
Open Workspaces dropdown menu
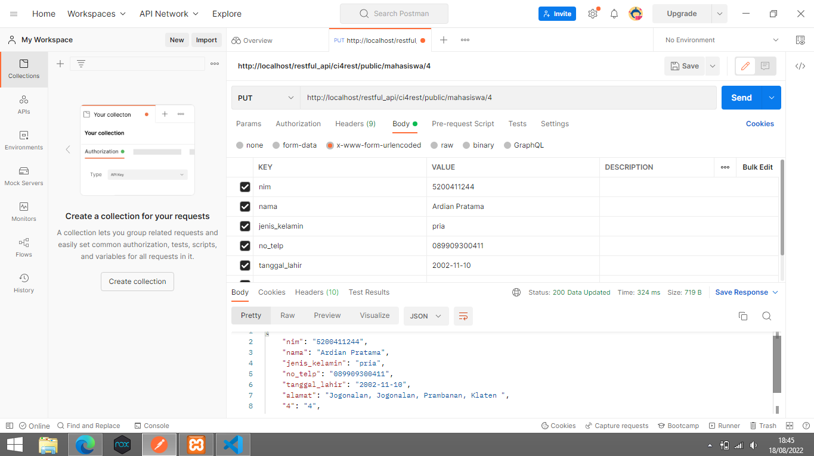[x=97, y=14]
